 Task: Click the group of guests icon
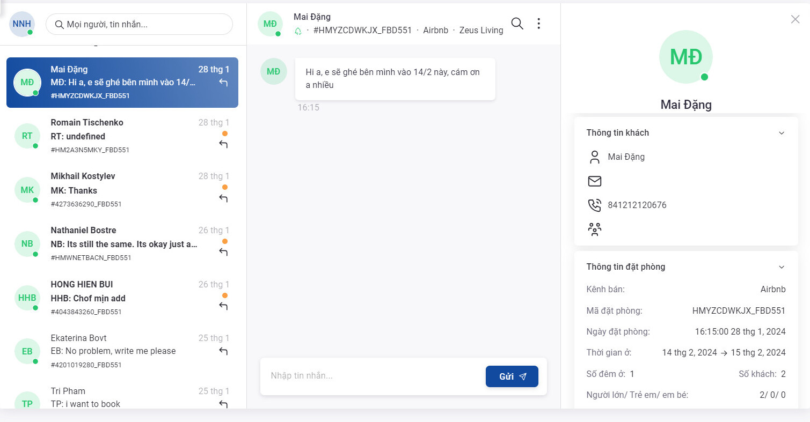594,229
